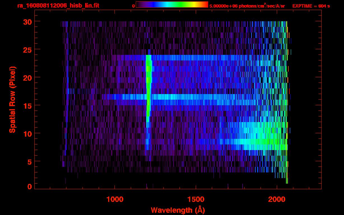
Task: Click the EXPTIME = 604 s label
Action: pos(311,6)
